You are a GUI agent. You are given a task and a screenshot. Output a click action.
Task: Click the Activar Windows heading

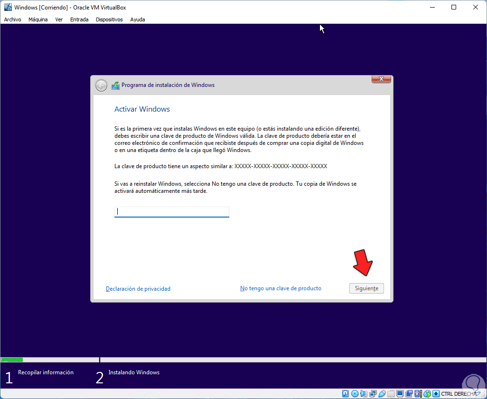point(142,109)
